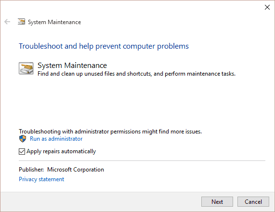Click the large System Maintenance troubleshooter icon

[x=26, y=68]
